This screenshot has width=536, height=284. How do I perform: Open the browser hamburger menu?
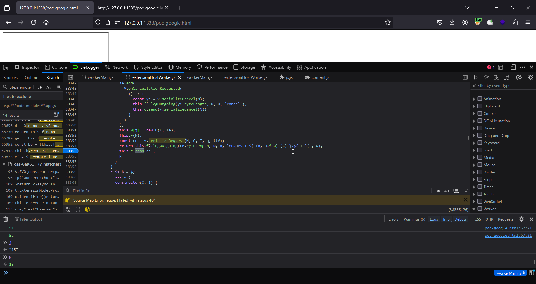point(528,23)
